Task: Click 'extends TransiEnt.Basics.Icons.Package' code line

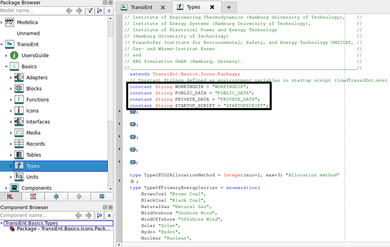Action: click(x=184, y=74)
